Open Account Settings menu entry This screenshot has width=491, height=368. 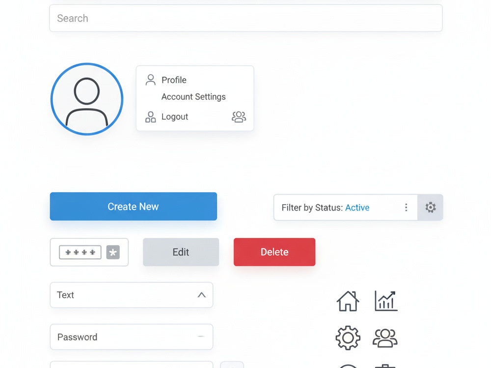[x=193, y=97]
